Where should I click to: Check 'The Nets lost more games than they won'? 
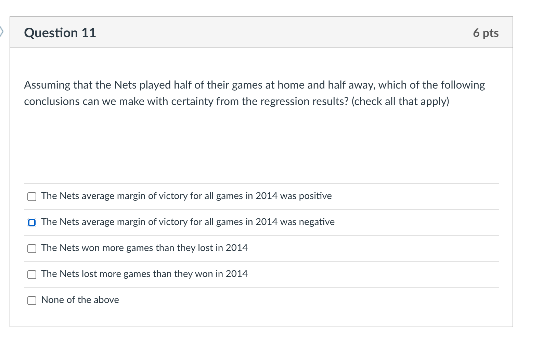(31, 274)
